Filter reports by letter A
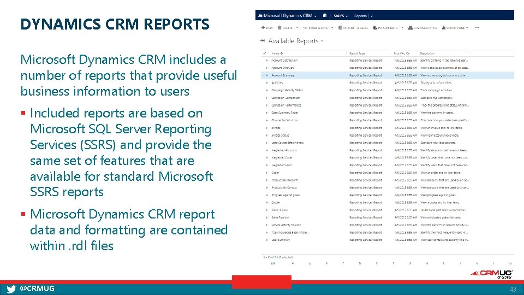Screen dimensions: 524x295 point(309,263)
